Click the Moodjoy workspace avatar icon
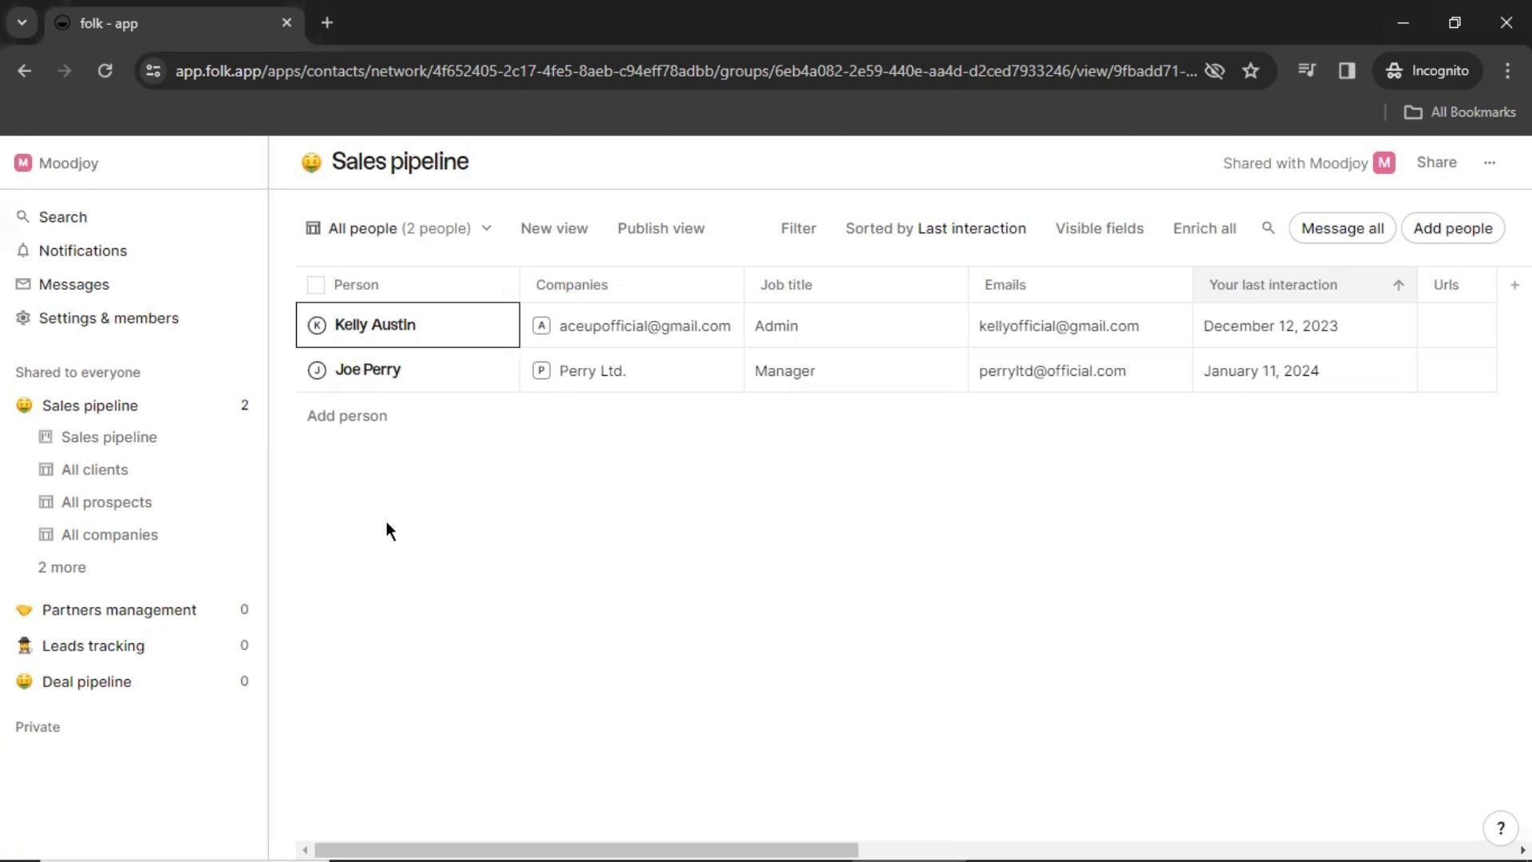The width and height of the screenshot is (1532, 862). [23, 163]
